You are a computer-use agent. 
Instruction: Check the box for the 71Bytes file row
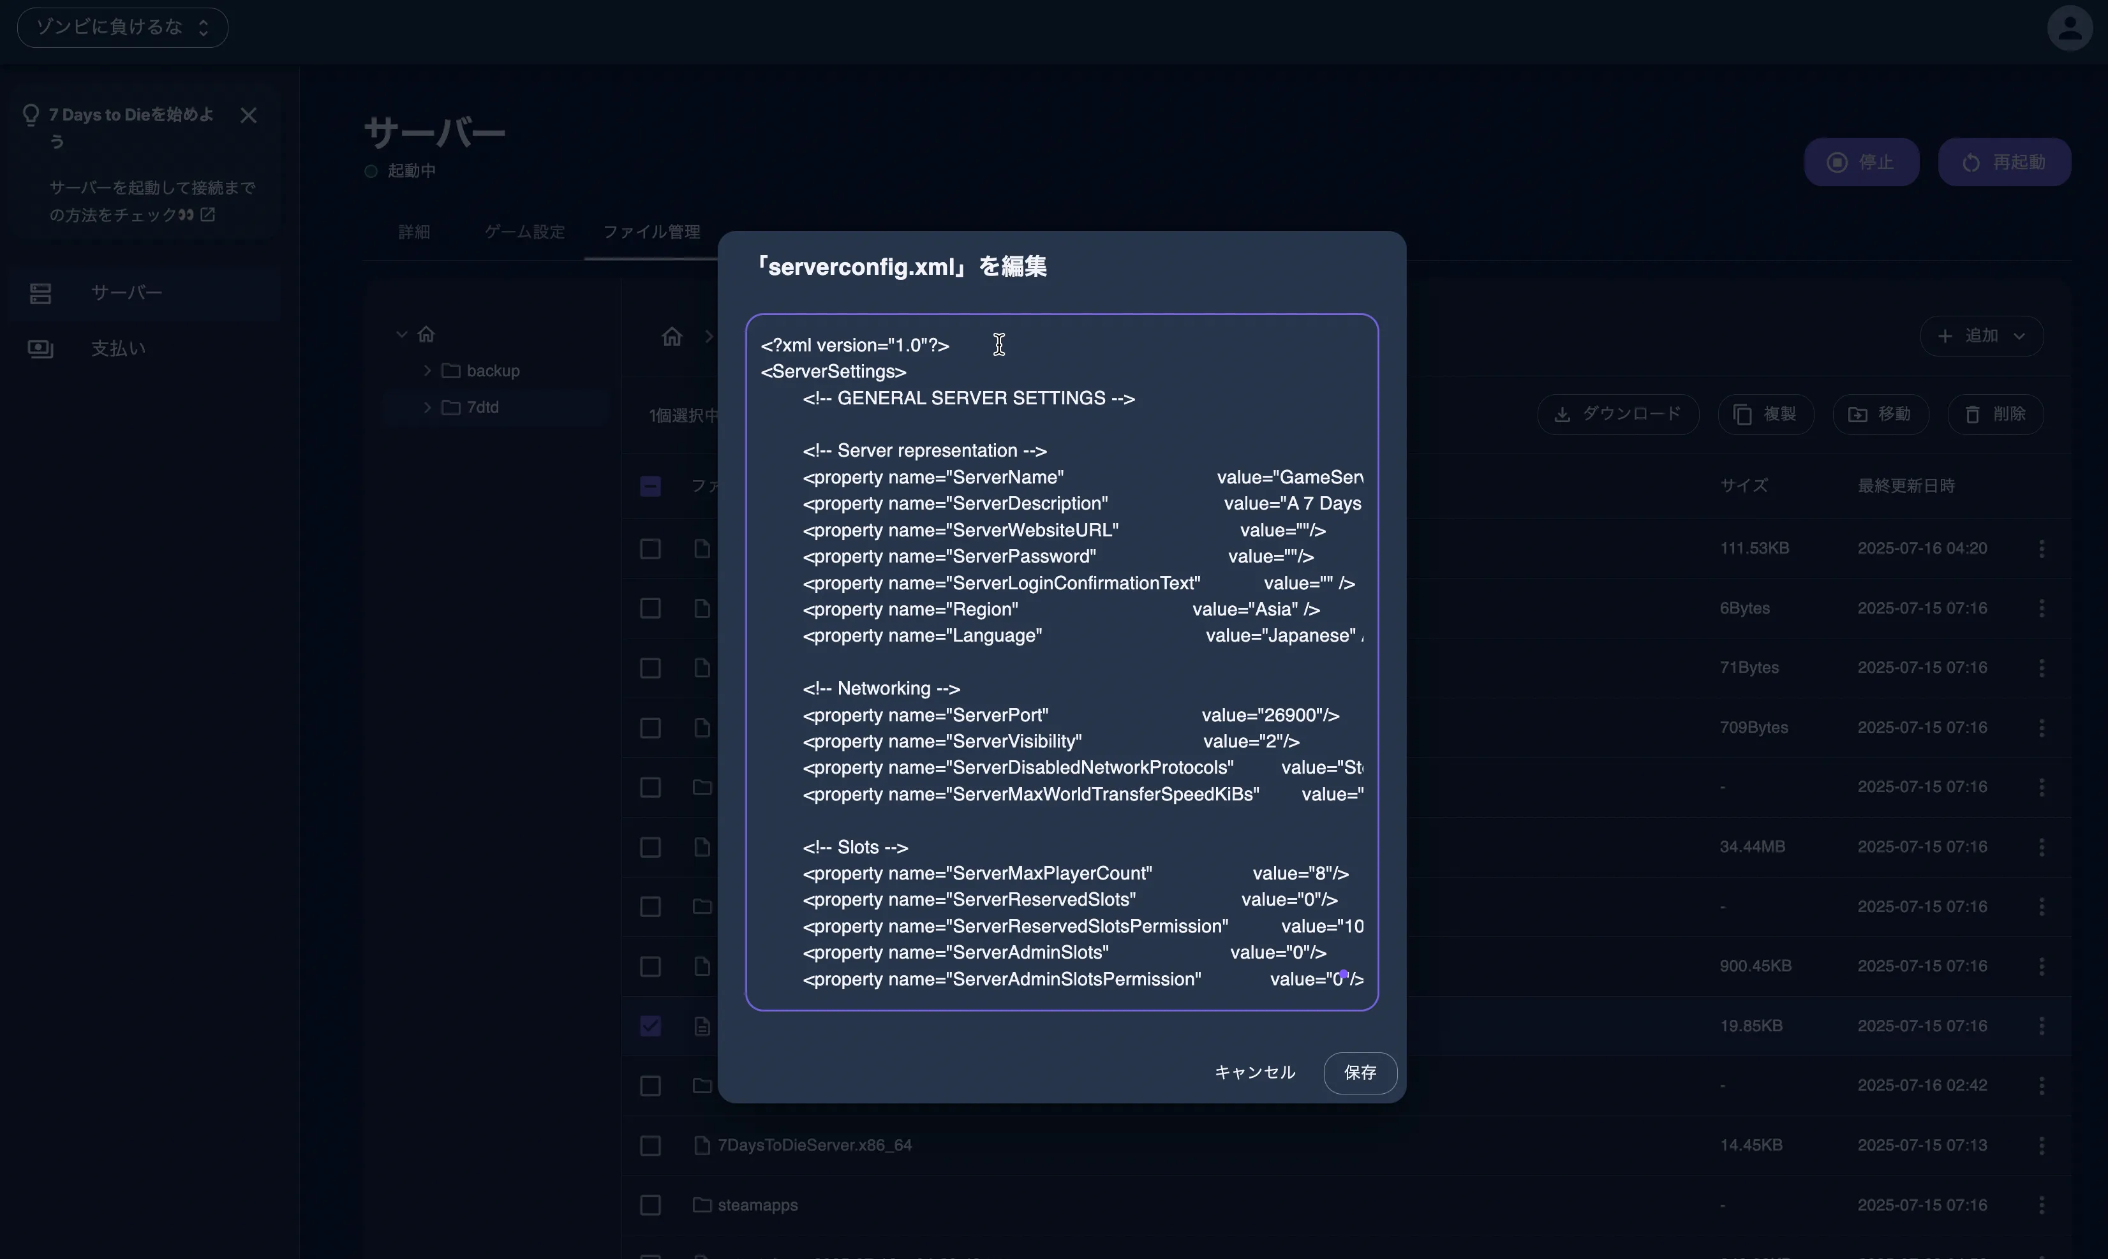[x=650, y=668]
